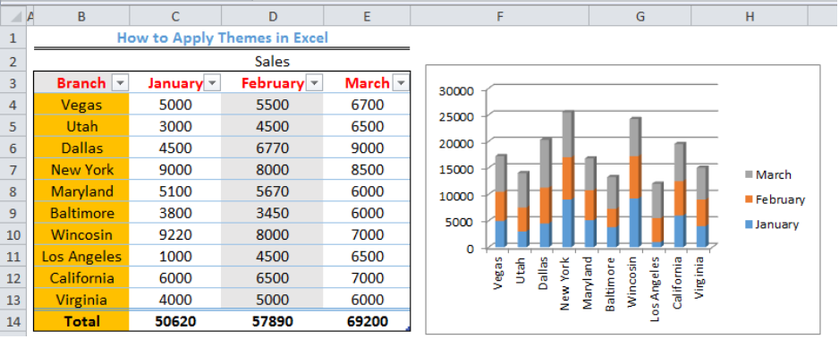Screen dimensions: 839x339
Task: Select row 14 header
Action: [13, 321]
